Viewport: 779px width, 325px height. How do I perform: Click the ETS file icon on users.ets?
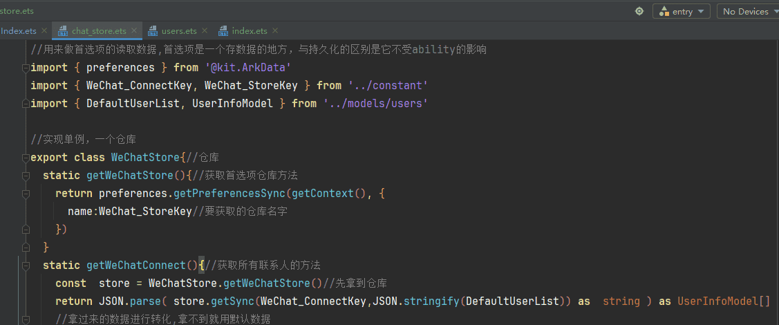[153, 31]
